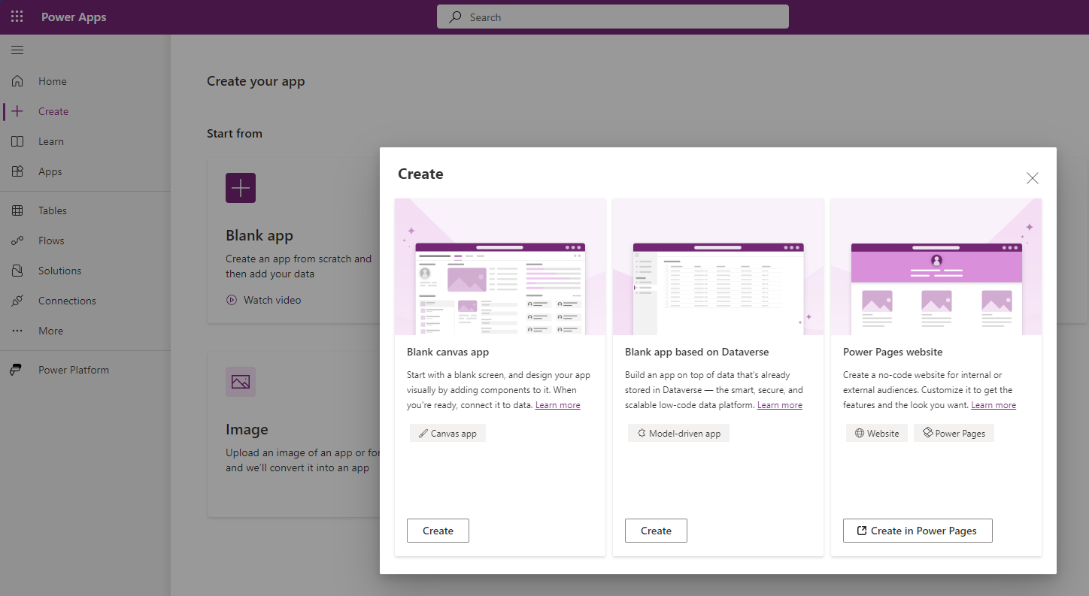Open Home in the left navigation

[85, 81]
